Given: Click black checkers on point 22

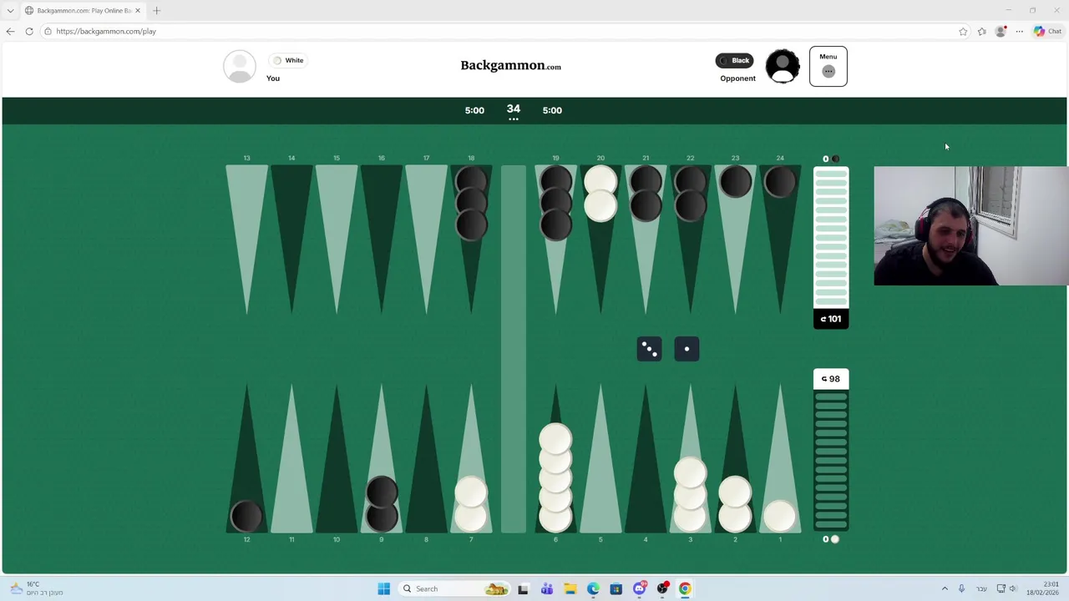Looking at the screenshot, I should (690, 194).
